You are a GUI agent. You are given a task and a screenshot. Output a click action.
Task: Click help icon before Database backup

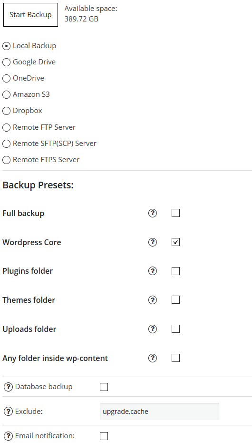click(x=8, y=387)
